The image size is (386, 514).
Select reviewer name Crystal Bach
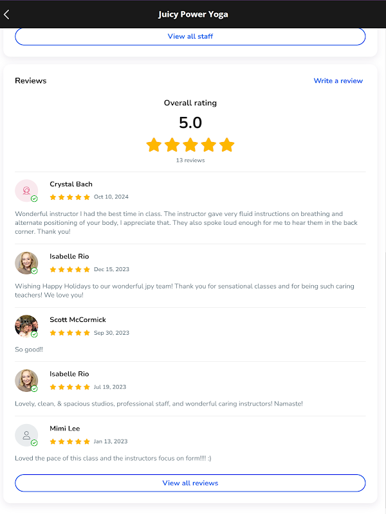(x=71, y=184)
